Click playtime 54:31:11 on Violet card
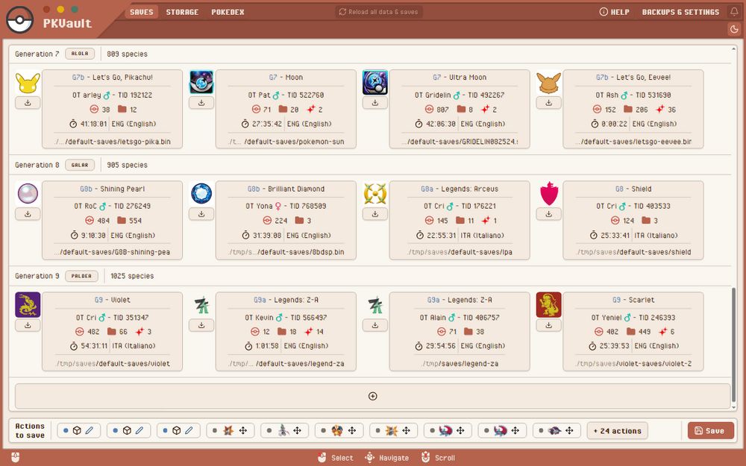The image size is (746, 466). pos(94,346)
